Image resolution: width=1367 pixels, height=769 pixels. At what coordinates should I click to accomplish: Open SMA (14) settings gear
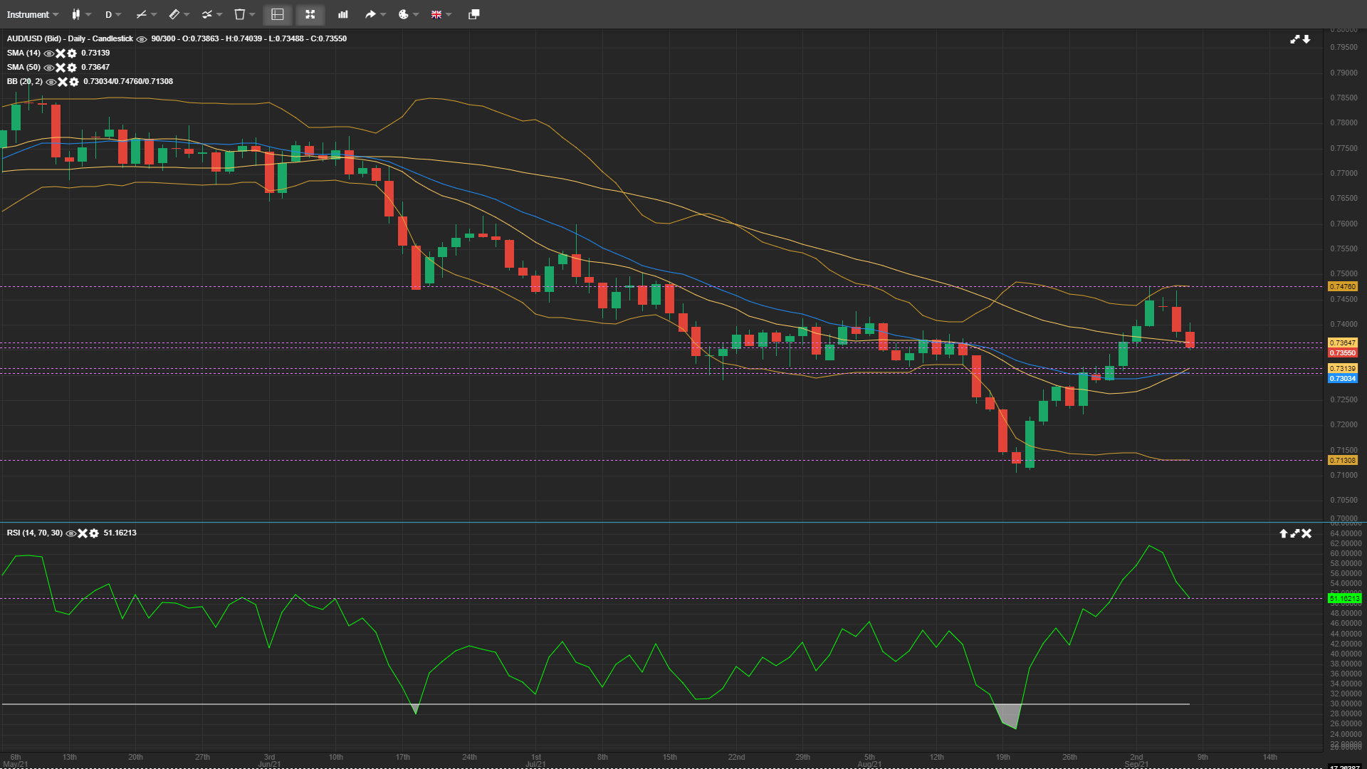coord(72,53)
